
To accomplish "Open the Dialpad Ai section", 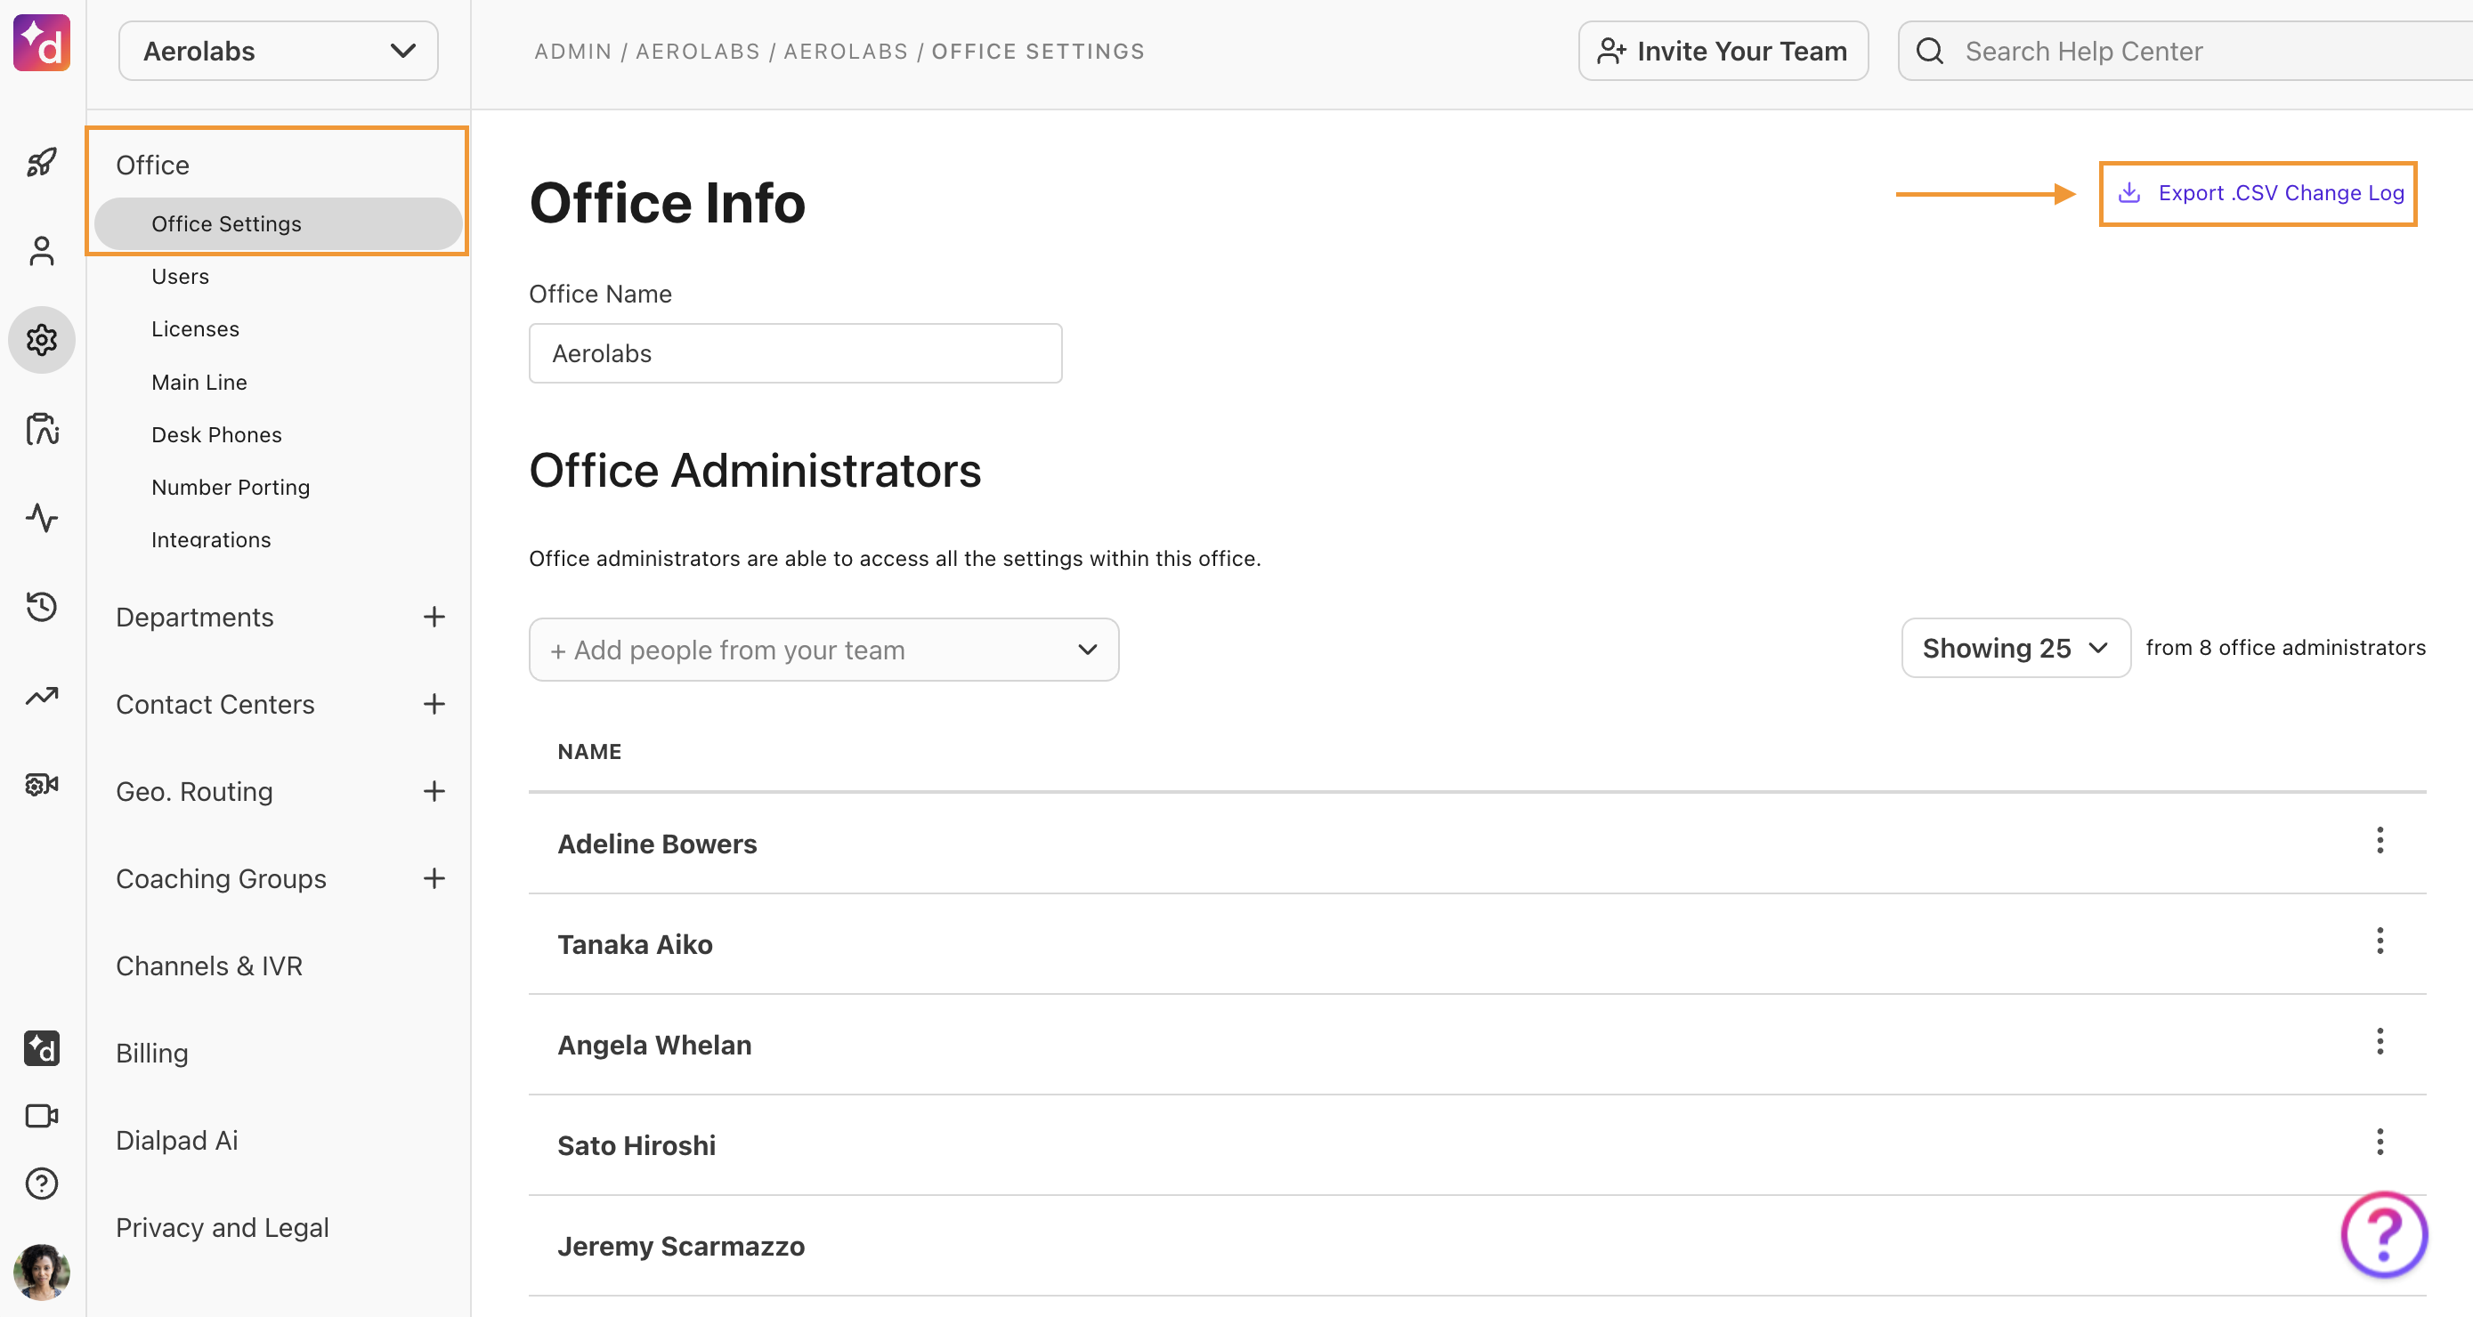I will pyautogui.click(x=176, y=1141).
